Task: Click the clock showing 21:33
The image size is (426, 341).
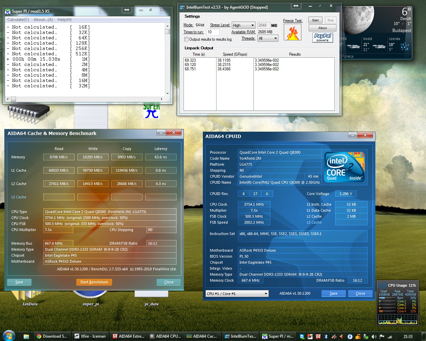Action: coord(408,337)
